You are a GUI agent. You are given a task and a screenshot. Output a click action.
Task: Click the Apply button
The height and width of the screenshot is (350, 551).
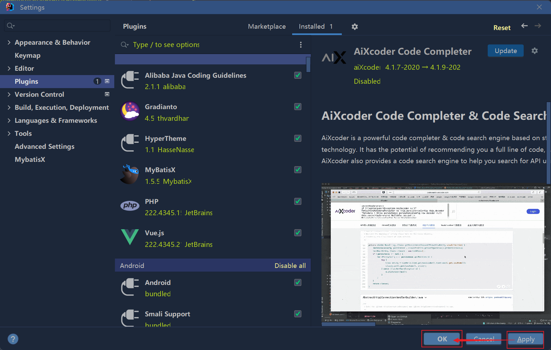[x=526, y=339]
